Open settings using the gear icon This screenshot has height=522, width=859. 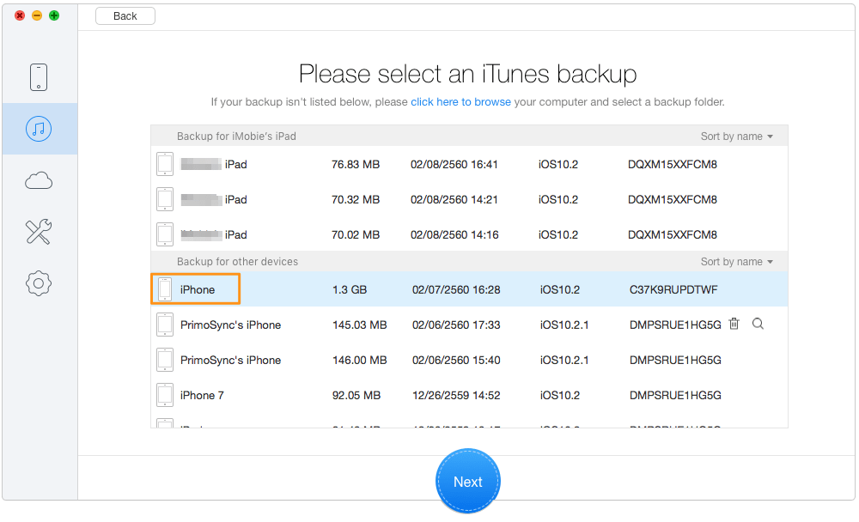coord(39,282)
